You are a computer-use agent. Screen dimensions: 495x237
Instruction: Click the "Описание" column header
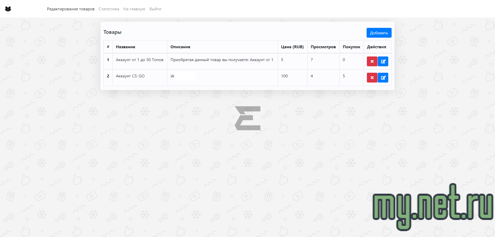point(180,47)
